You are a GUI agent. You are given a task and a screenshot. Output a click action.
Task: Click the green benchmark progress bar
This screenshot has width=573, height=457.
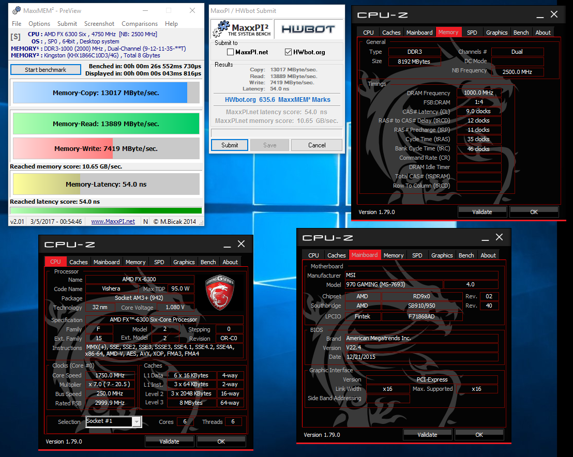pyautogui.click(x=106, y=210)
